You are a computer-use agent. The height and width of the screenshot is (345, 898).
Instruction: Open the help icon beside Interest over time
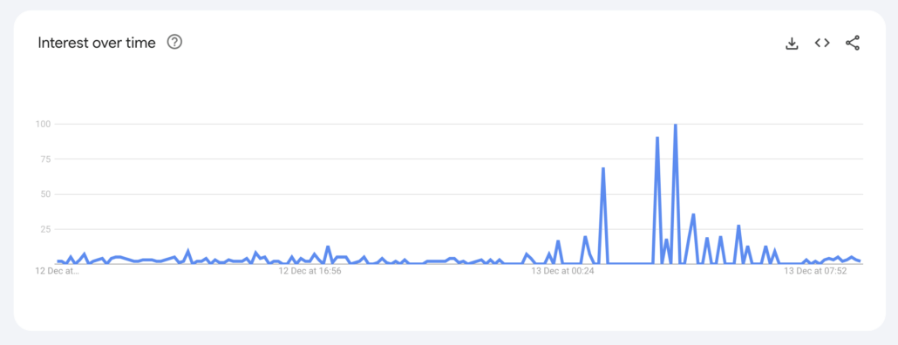(174, 43)
